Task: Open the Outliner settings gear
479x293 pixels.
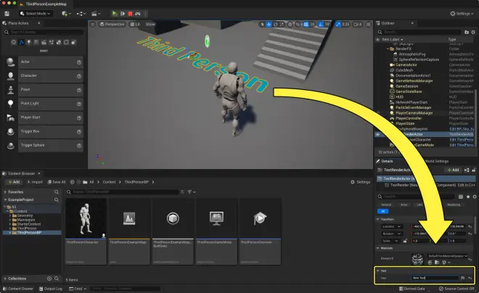Action: click(473, 32)
